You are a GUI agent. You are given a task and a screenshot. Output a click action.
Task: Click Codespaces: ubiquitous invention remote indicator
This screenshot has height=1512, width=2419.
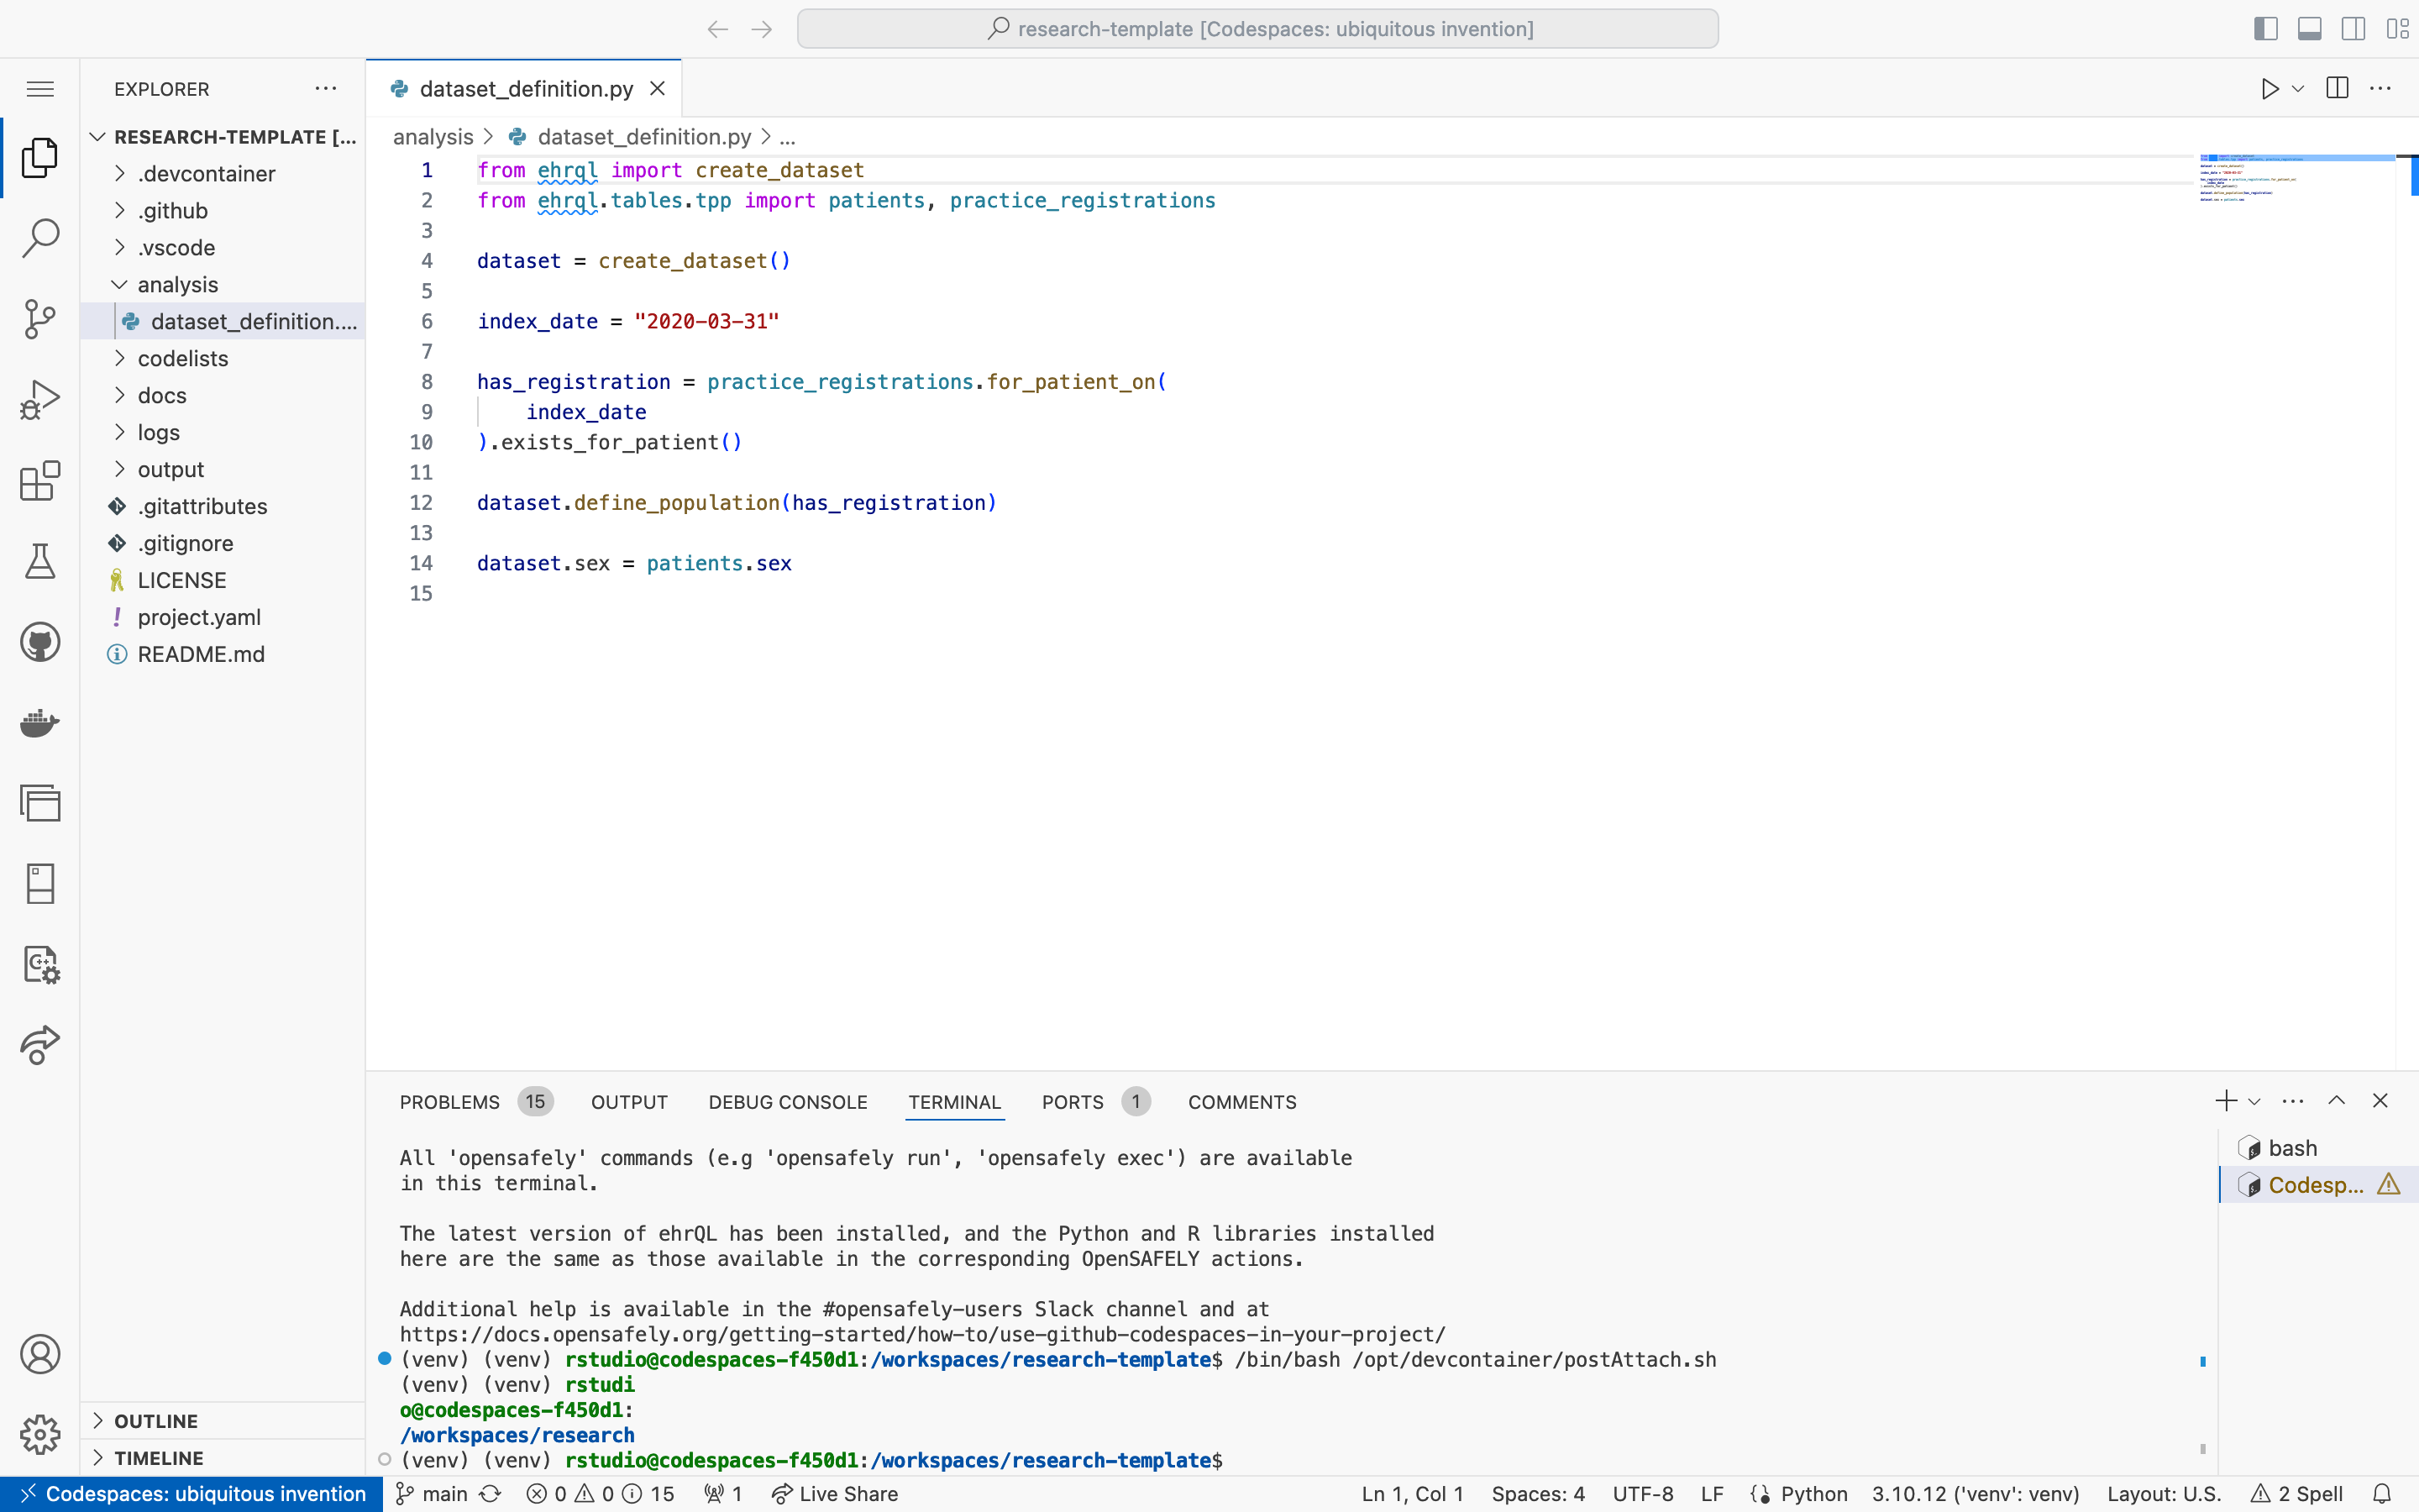click(x=191, y=1494)
